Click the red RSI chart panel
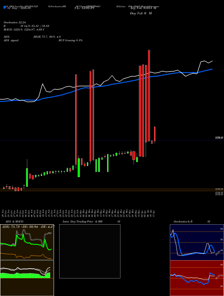Screen dimensions: 224x296 pyautogui.click(x=197, y=278)
